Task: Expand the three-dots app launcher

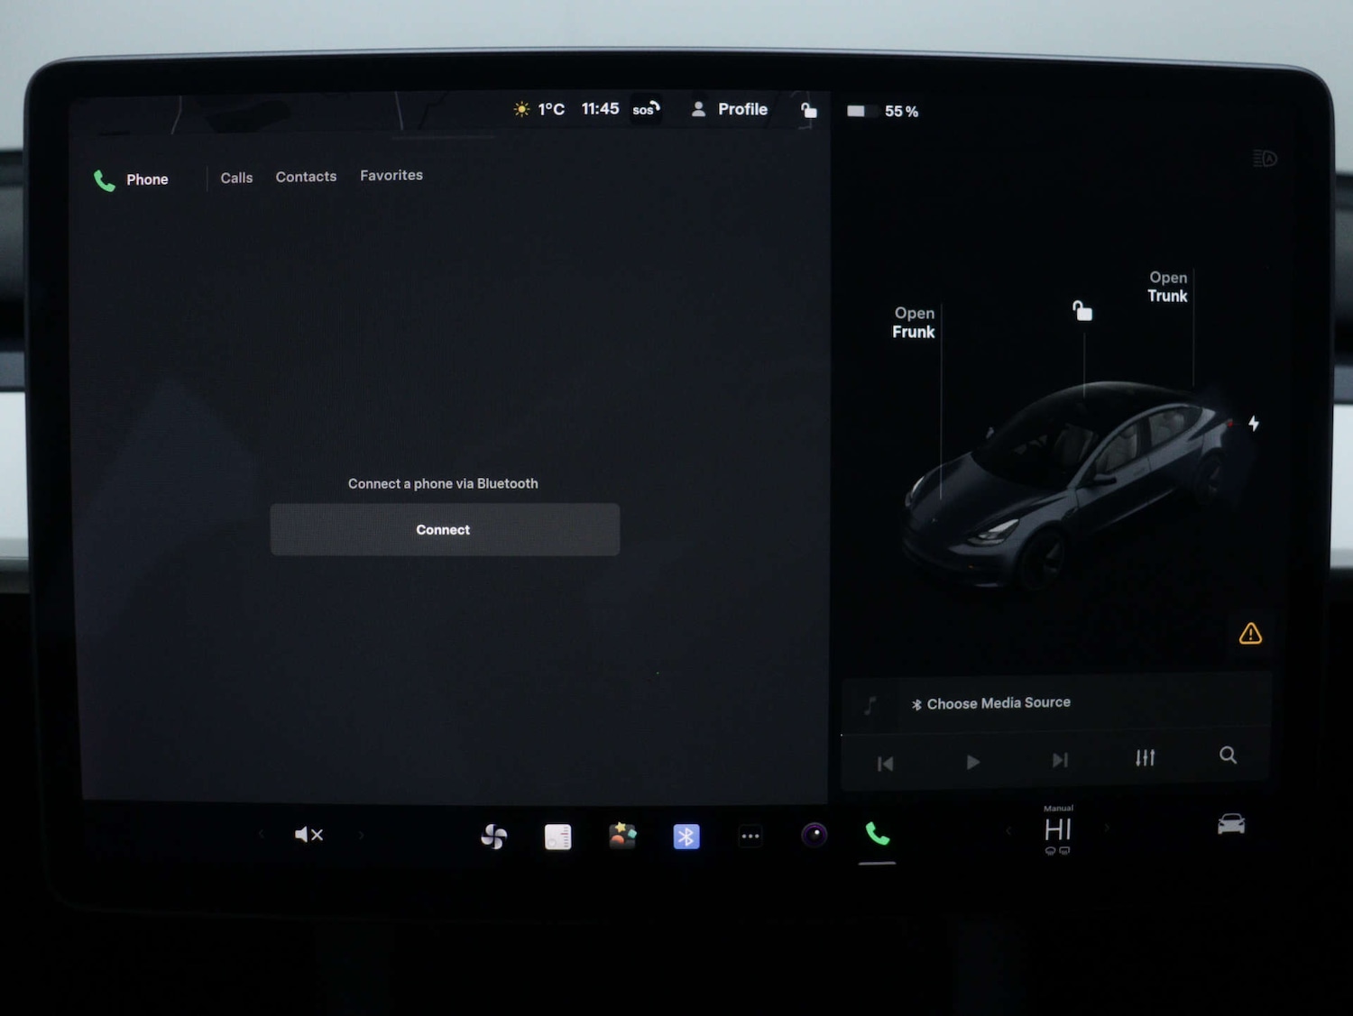Action: click(750, 837)
